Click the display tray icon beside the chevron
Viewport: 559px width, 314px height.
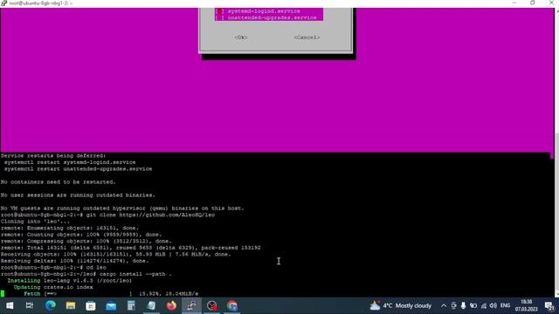(453, 306)
